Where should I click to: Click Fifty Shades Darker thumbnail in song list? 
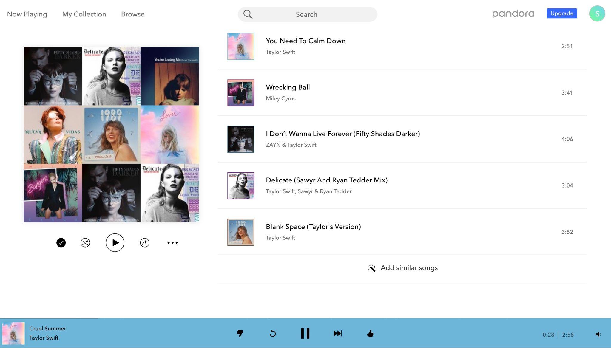[x=241, y=139]
